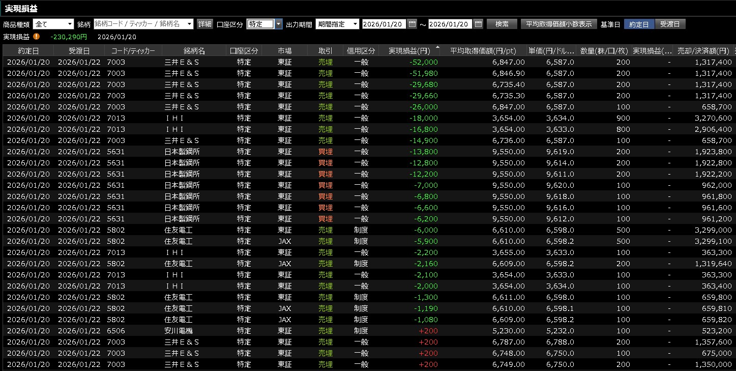Click the start date input field
The image size is (736, 371).
(384, 24)
